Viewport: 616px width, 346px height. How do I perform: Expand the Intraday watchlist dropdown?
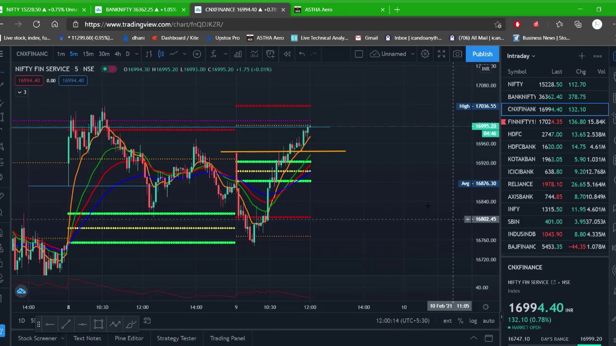point(533,56)
